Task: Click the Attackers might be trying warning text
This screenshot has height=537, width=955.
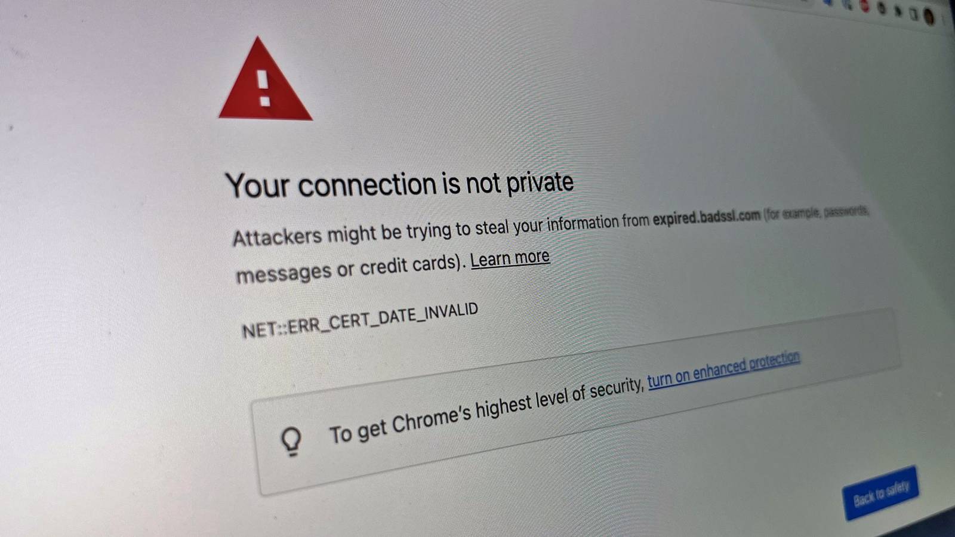Action: (x=440, y=229)
